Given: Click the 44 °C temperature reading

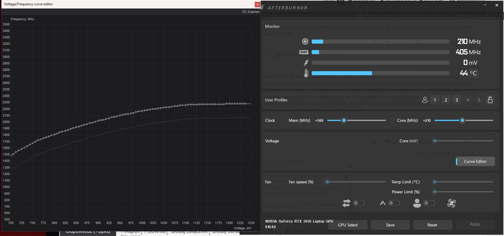Looking at the screenshot, I should click(469, 73).
